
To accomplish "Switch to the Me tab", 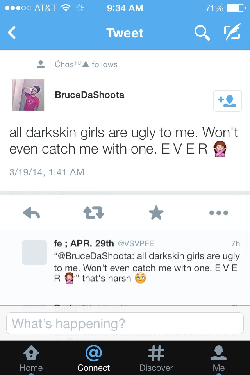I will pyautogui.click(x=219, y=358).
